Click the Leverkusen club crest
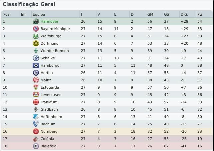 point(36,95)
